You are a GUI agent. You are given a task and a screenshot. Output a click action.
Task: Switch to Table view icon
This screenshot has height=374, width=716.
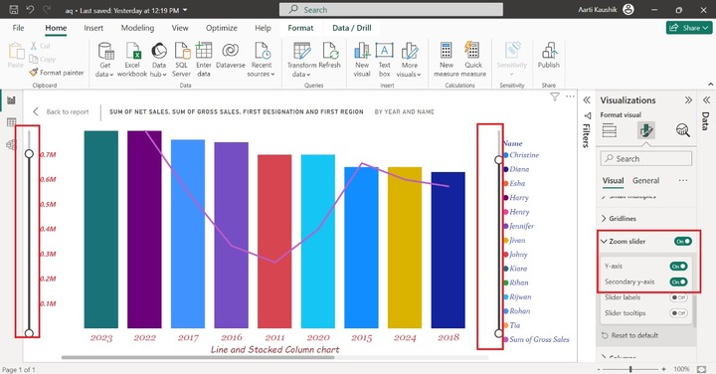click(11, 122)
